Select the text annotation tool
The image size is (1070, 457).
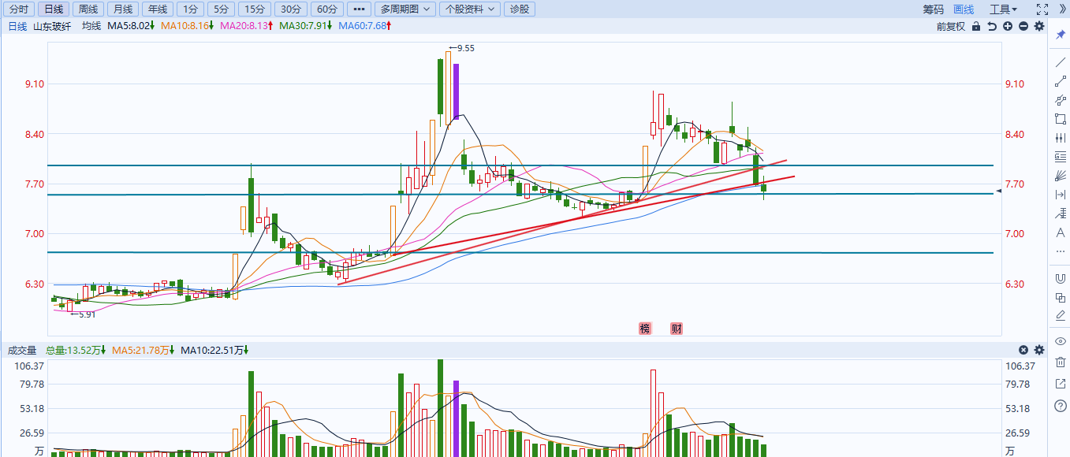coord(1060,232)
